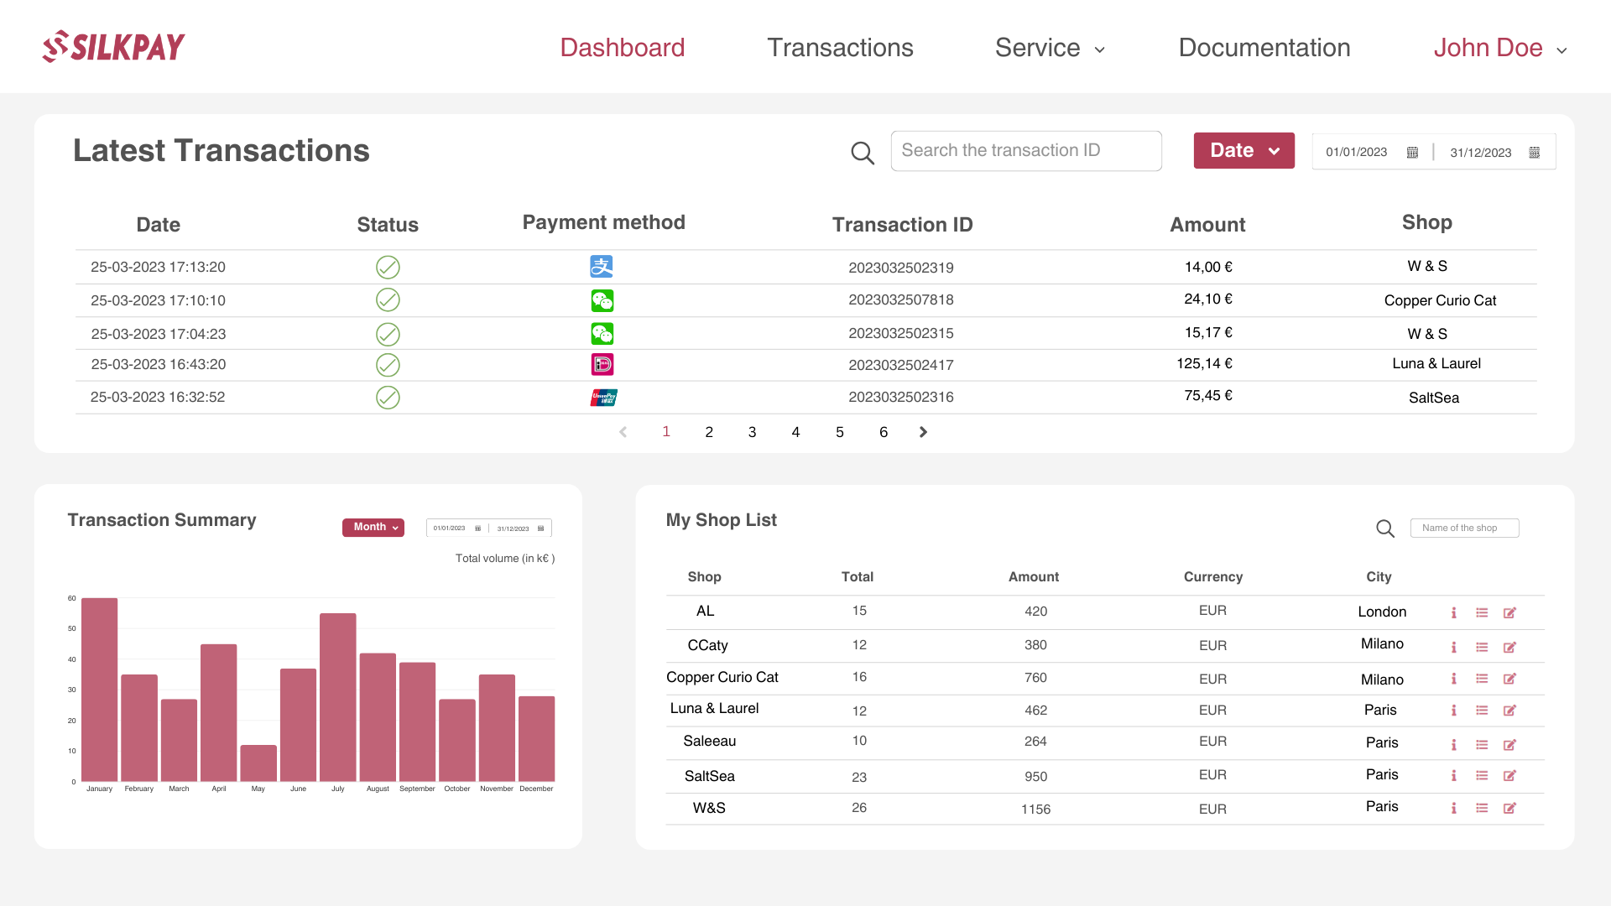Click the search icon beside transaction ID field
The width and height of the screenshot is (1611, 906).
(x=862, y=153)
